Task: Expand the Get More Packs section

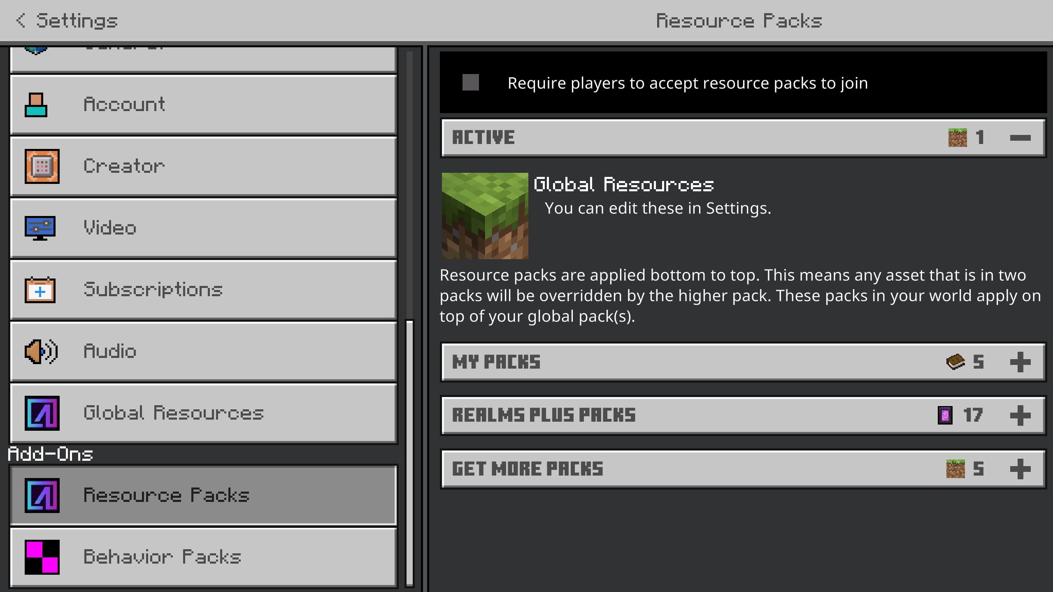Action: [x=1020, y=469]
